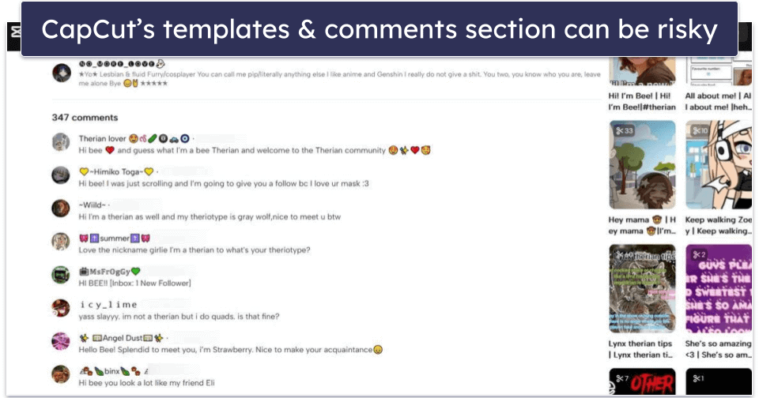The width and height of the screenshot is (759, 398).
Task: Open summer's profile avatar
Action: (x=61, y=242)
